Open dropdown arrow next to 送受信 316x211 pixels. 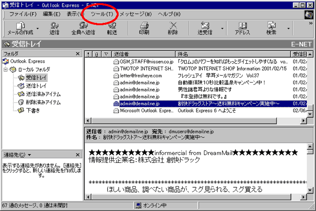(x=222, y=28)
